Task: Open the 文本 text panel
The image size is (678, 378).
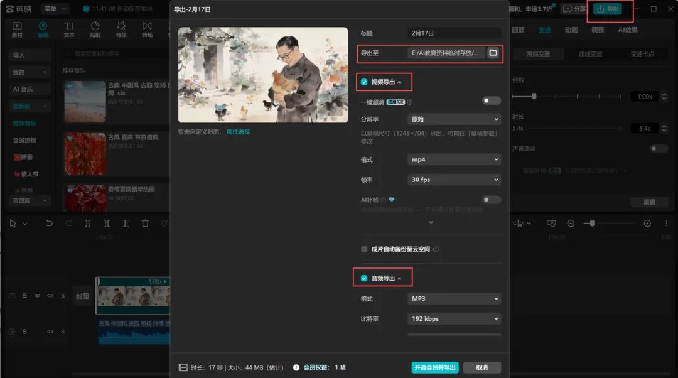Action: pyautogui.click(x=69, y=30)
